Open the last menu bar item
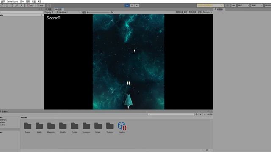Screen dimensions: 271x152 click(40, 1)
